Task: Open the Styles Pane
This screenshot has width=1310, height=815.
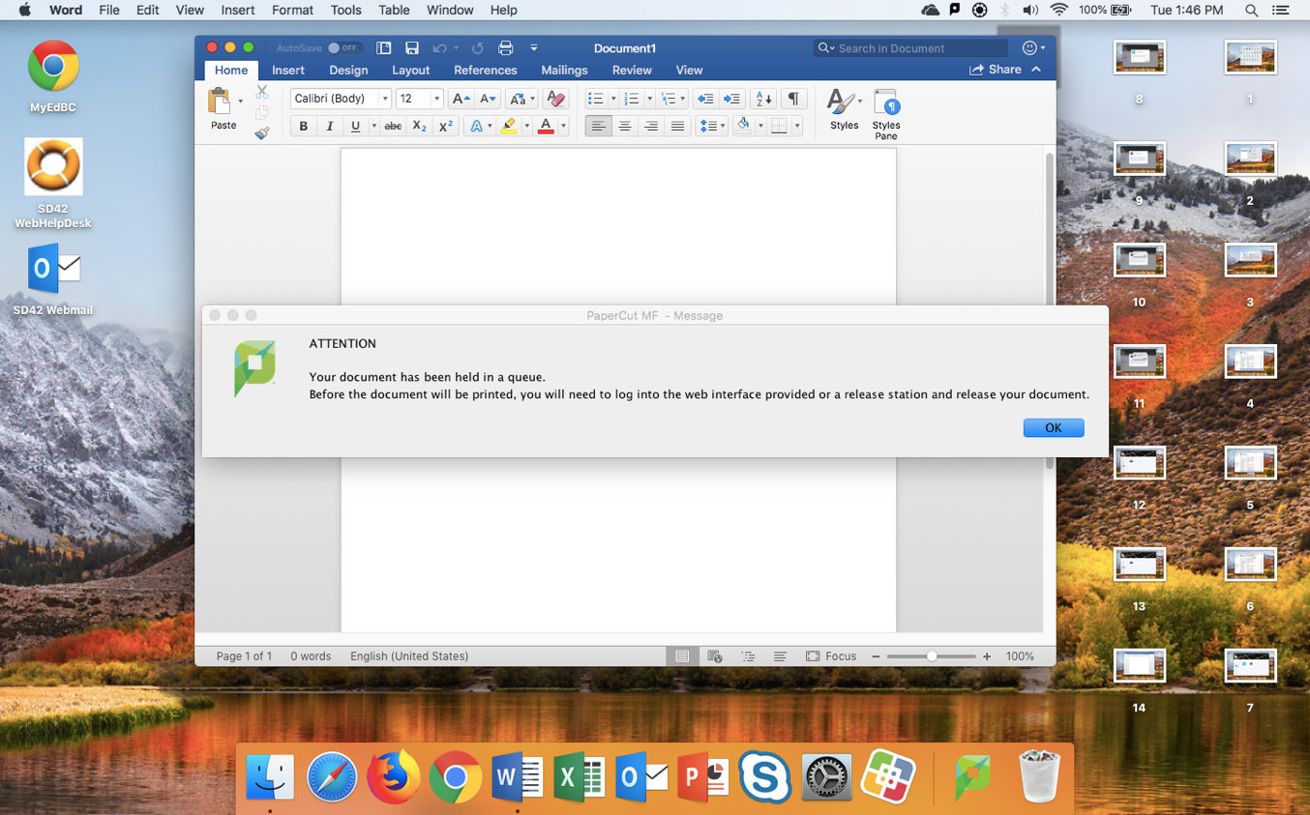Action: (885, 113)
